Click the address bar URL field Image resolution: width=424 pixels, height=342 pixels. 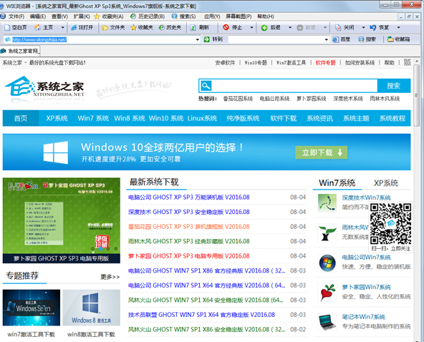102,40
